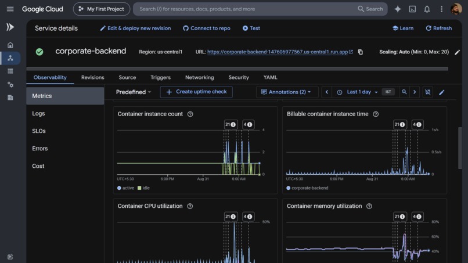Select Errors in the side panel

(x=65, y=149)
